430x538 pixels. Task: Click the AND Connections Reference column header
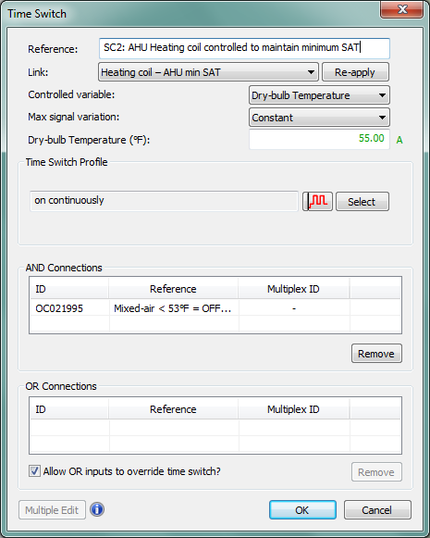click(173, 289)
